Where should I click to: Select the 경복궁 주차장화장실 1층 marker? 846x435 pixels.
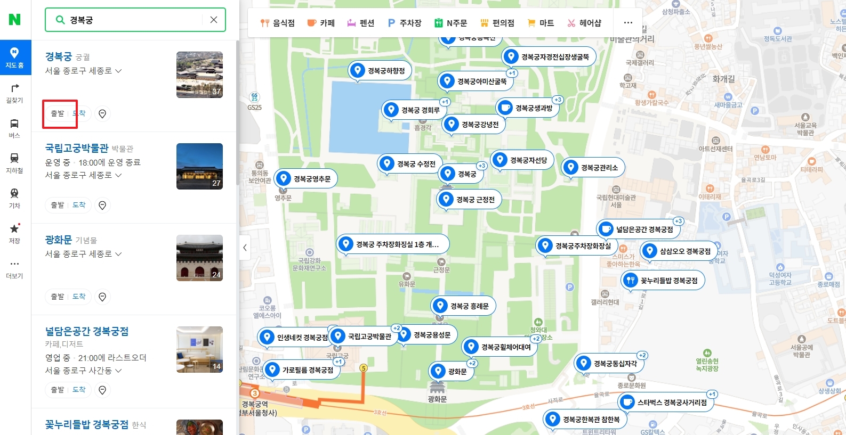(x=393, y=244)
